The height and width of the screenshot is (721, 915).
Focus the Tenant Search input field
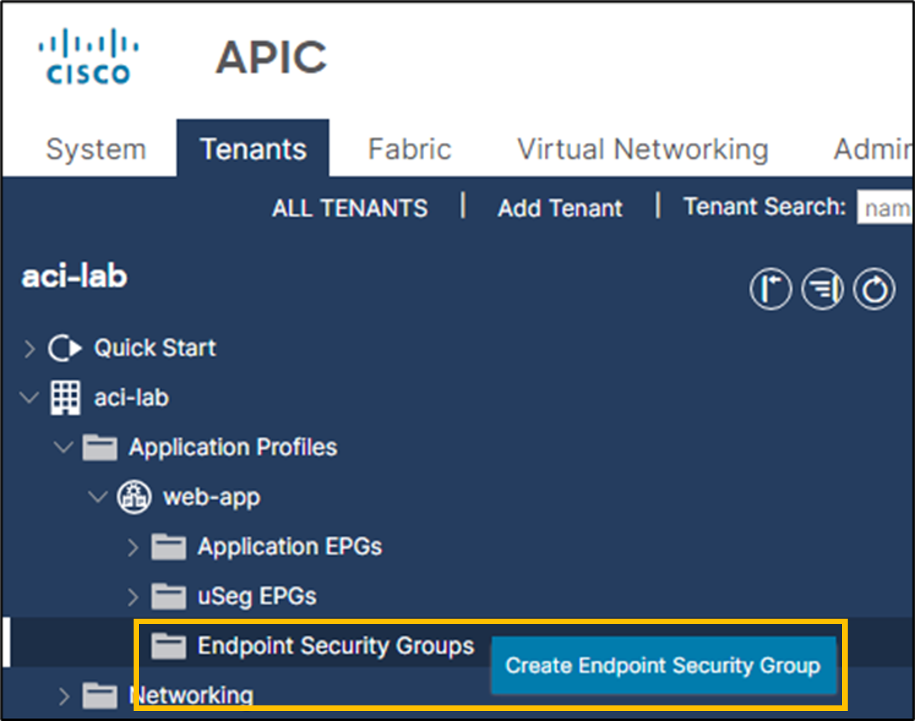885,208
